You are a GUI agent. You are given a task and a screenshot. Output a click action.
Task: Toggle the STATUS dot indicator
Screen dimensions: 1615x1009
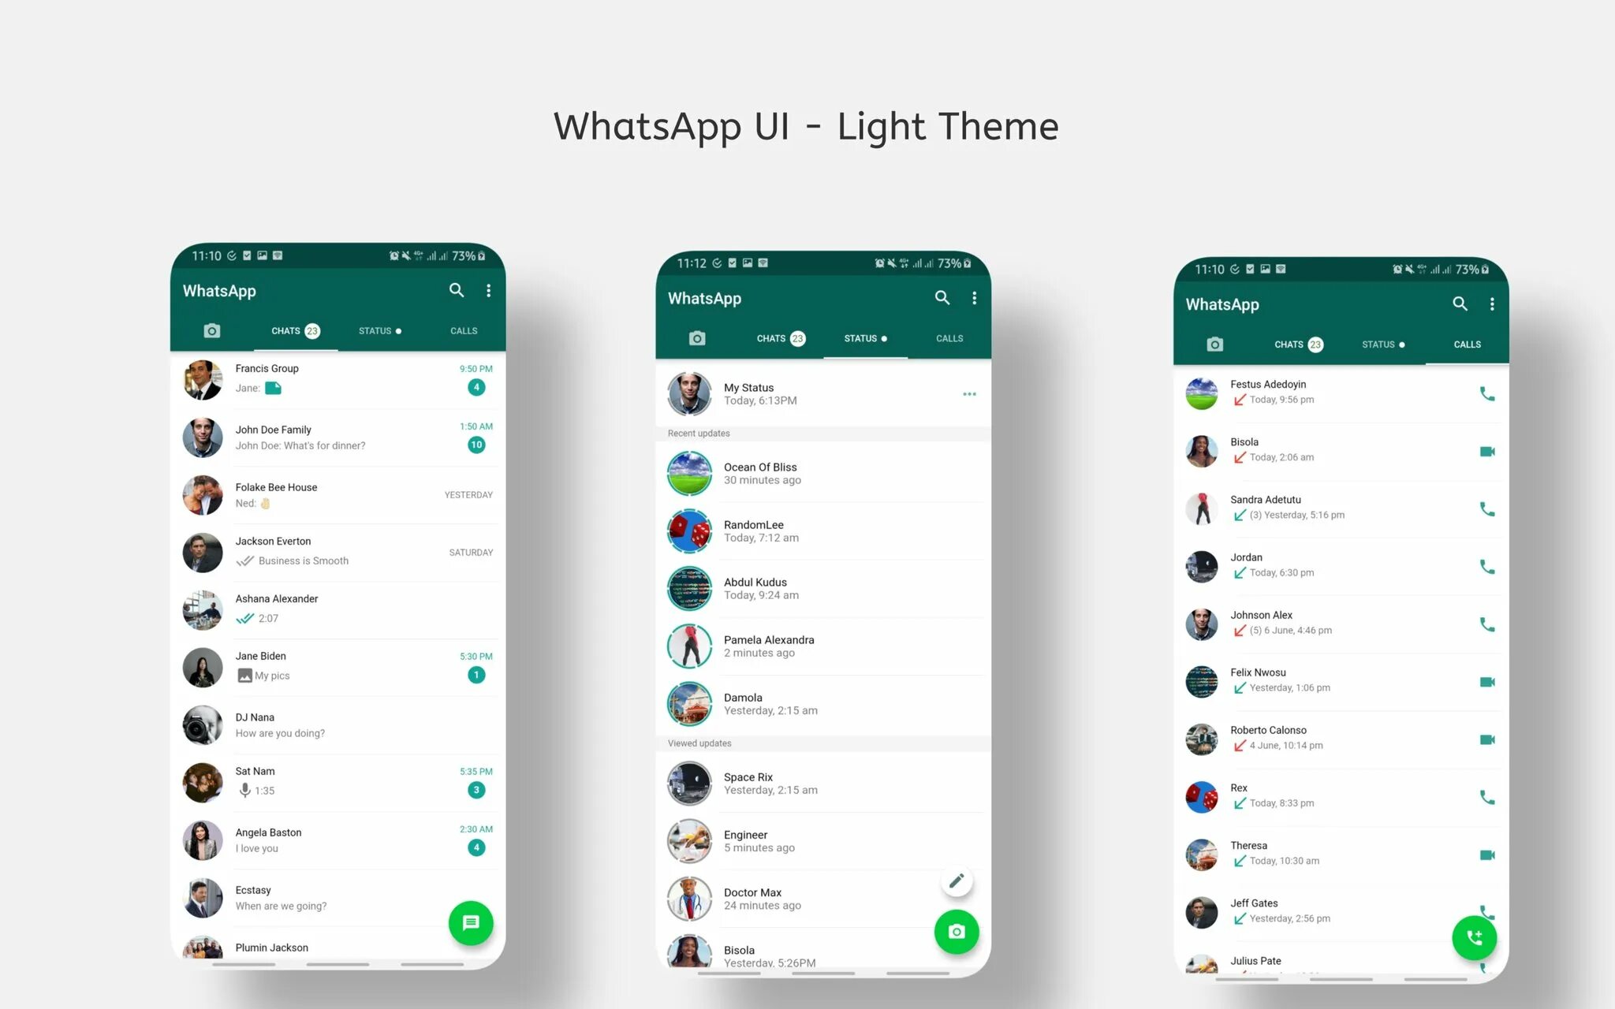pyautogui.click(x=886, y=338)
